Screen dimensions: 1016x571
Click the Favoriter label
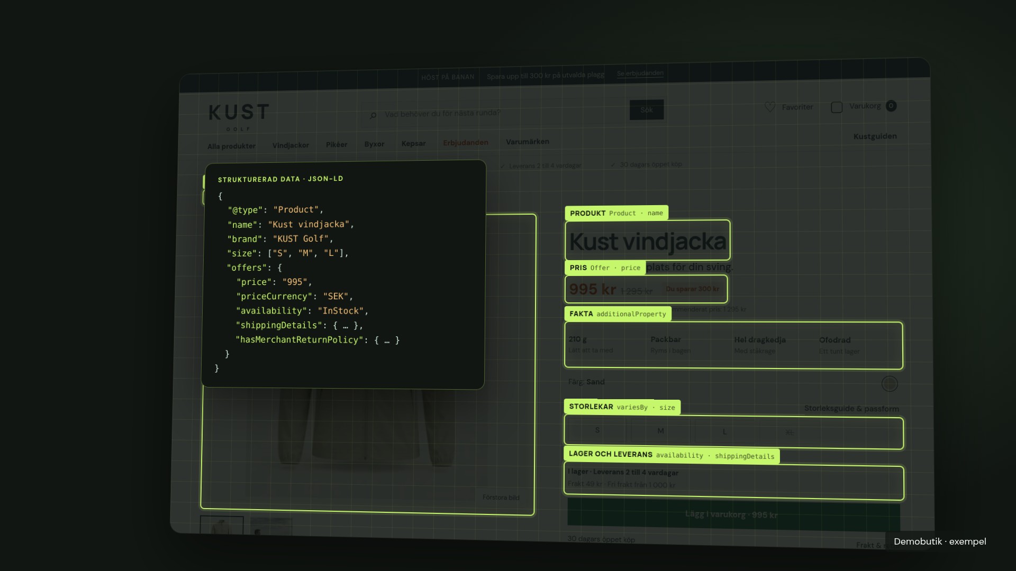[797, 107]
